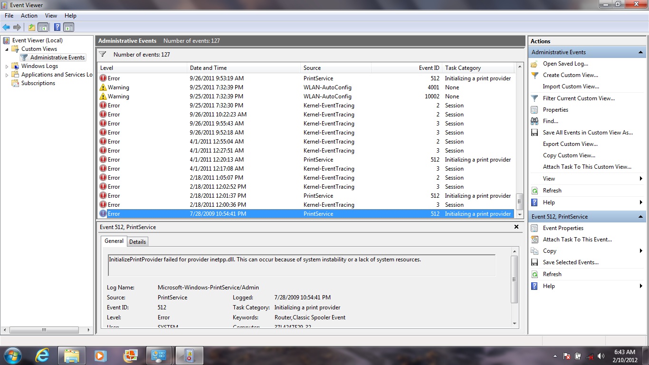The width and height of the screenshot is (649, 365).
Task: Toggle the Show/Hide Console Tree button
Action: click(43, 28)
